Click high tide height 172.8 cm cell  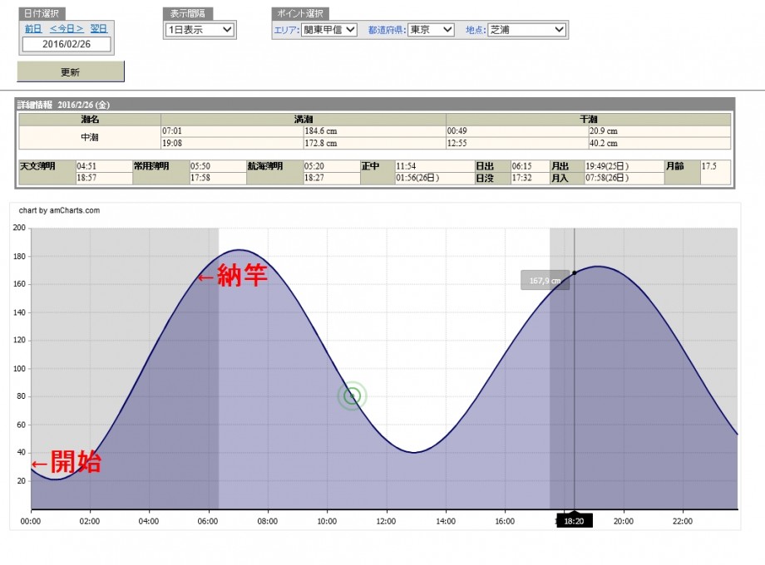coord(375,143)
